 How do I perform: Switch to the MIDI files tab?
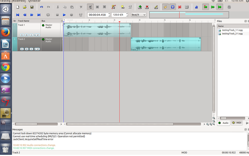coord(237,123)
